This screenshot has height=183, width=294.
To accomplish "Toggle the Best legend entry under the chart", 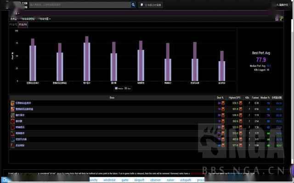I will point(128,89).
